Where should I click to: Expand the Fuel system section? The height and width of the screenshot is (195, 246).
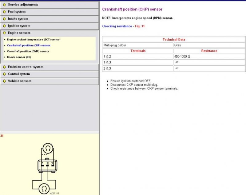(17, 12)
